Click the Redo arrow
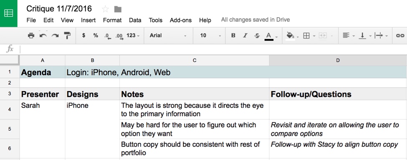The width and height of the screenshot is (407, 160). [55, 36]
